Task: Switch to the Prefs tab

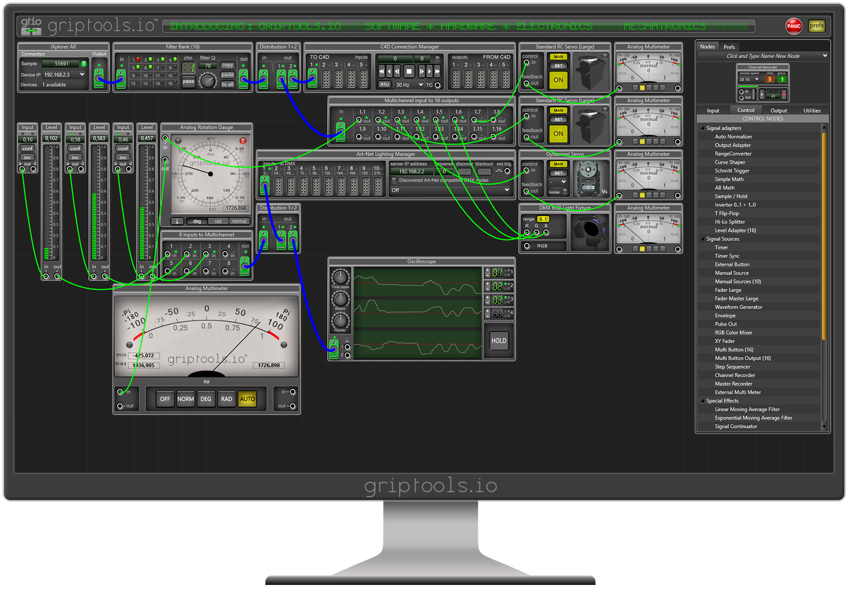Action: coord(729,47)
